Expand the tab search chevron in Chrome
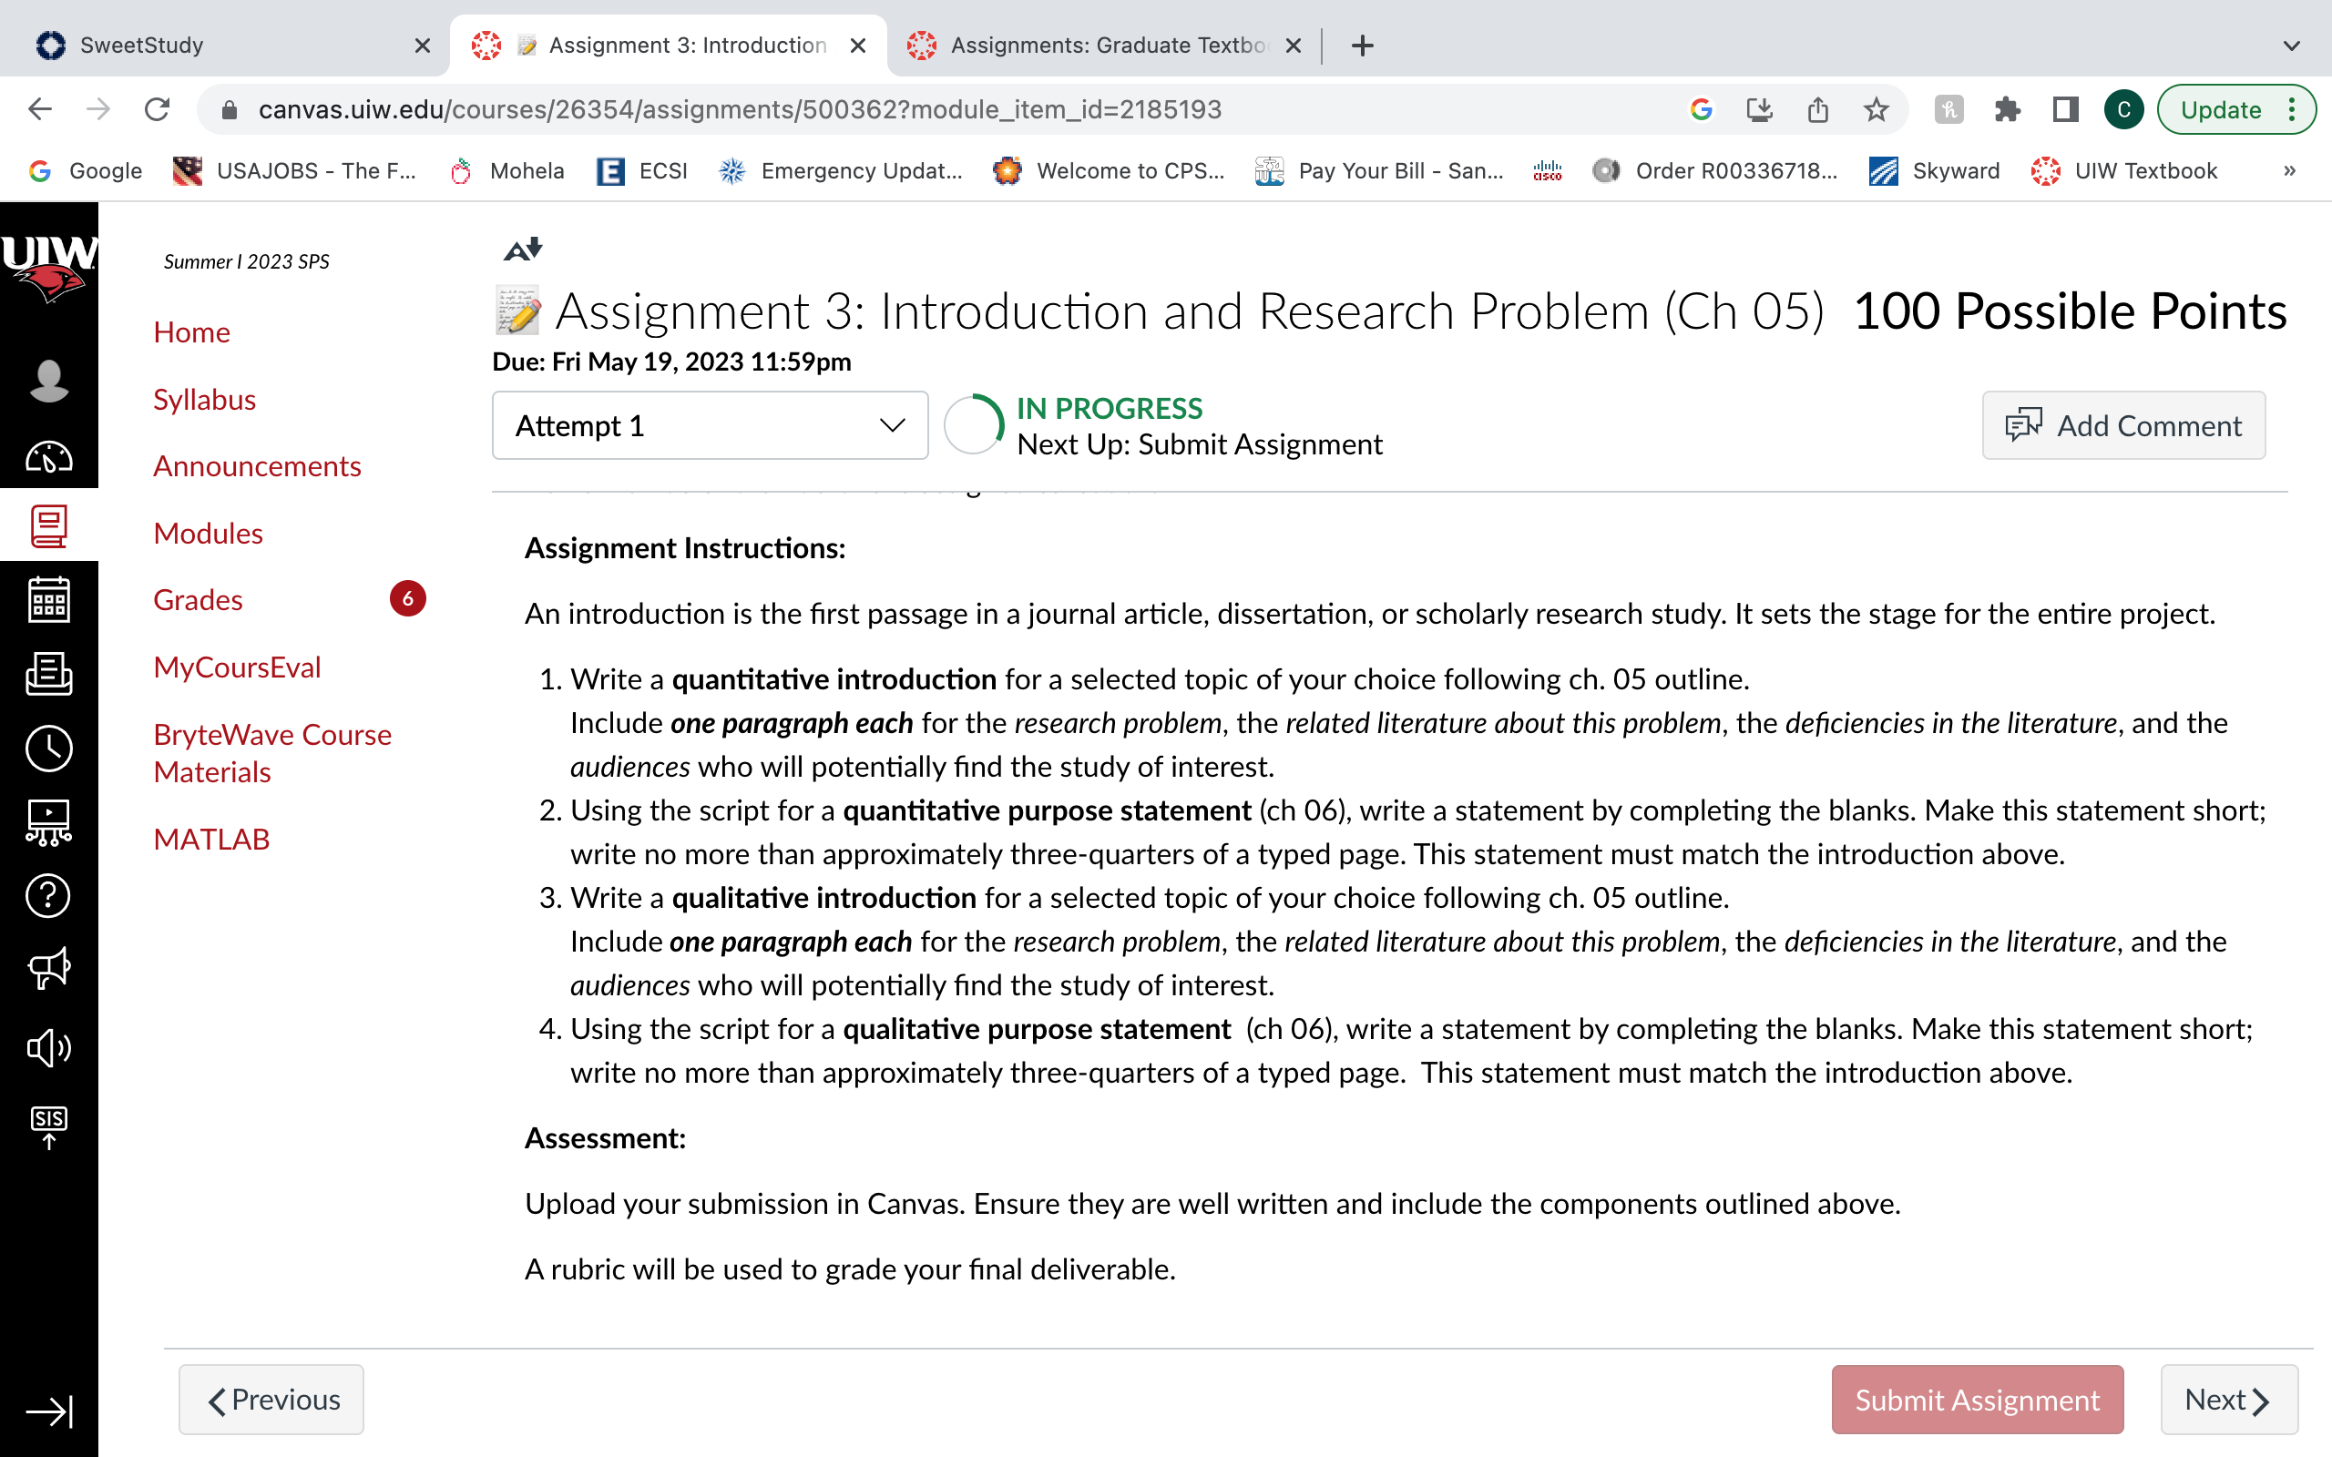 [x=2292, y=46]
